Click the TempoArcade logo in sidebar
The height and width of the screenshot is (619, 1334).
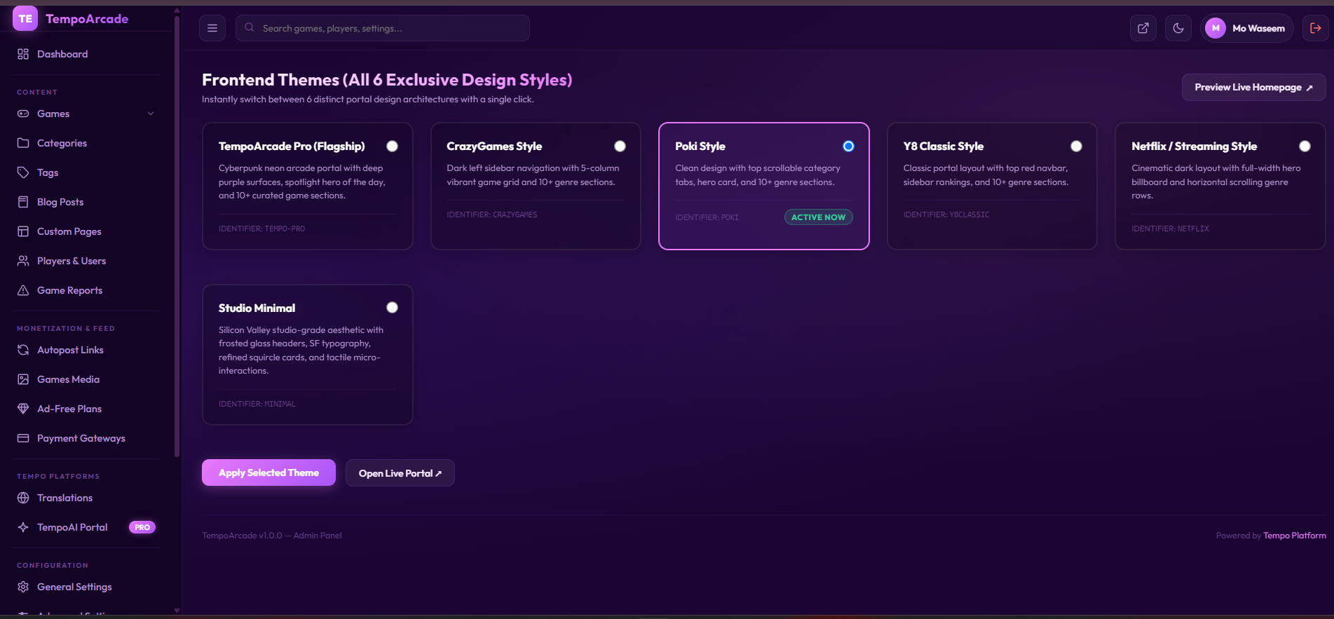(x=71, y=19)
